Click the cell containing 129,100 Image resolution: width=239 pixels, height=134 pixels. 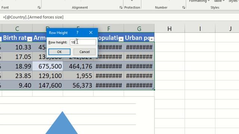[x=47, y=76]
